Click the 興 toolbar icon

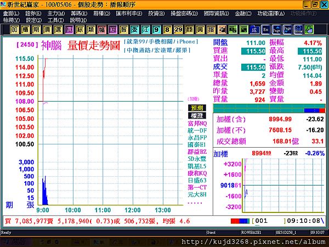coord(200,30)
